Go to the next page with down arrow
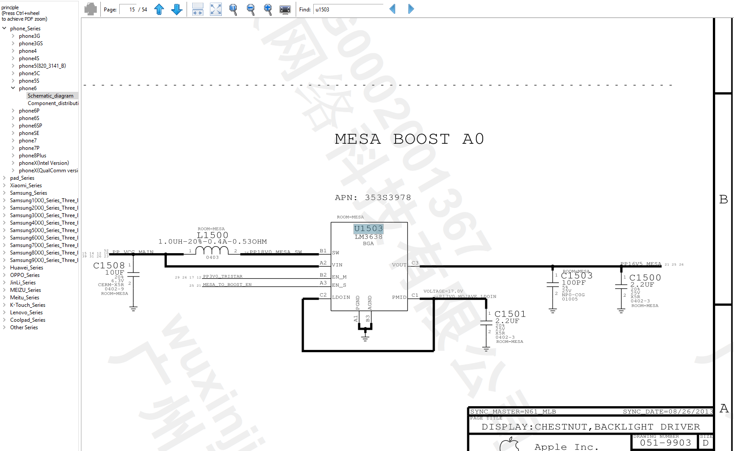Image resolution: width=734 pixels, height=451 pixels. (177, 9)
